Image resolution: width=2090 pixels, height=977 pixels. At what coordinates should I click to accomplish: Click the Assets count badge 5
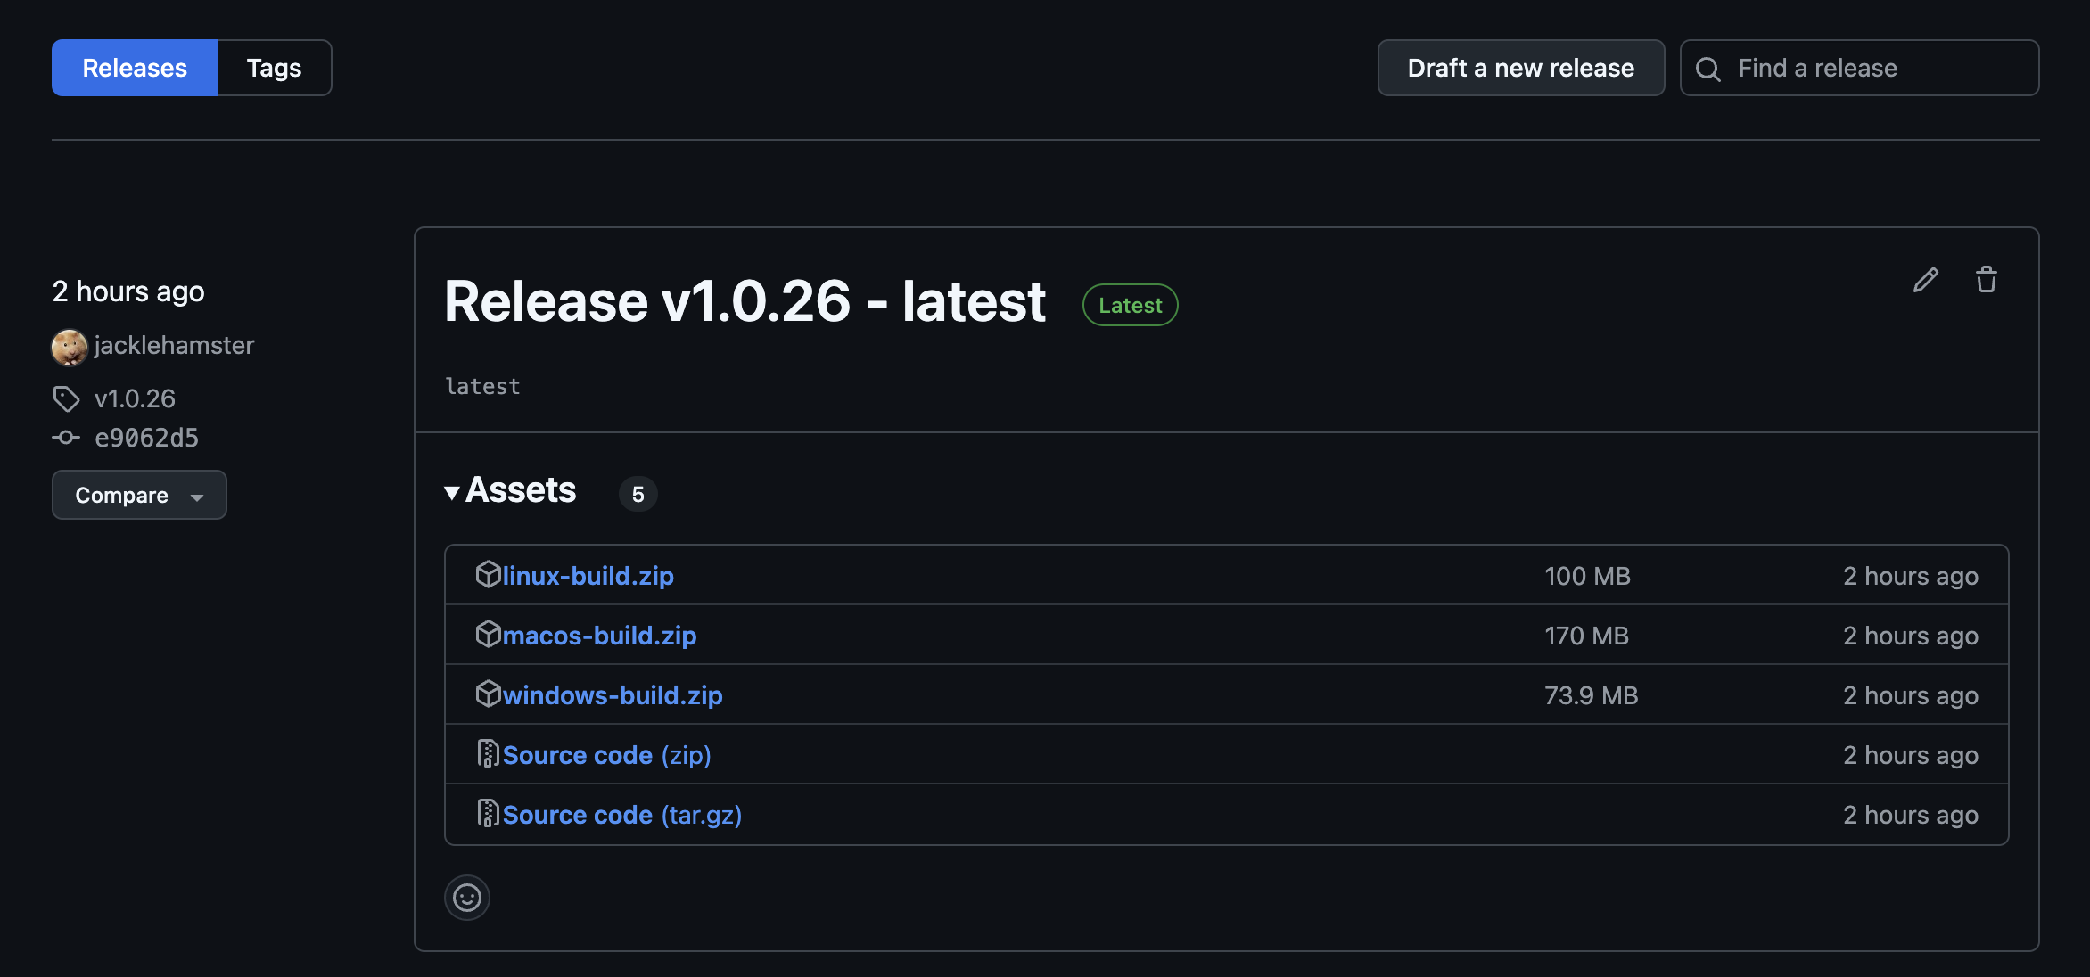pos(638,494)
